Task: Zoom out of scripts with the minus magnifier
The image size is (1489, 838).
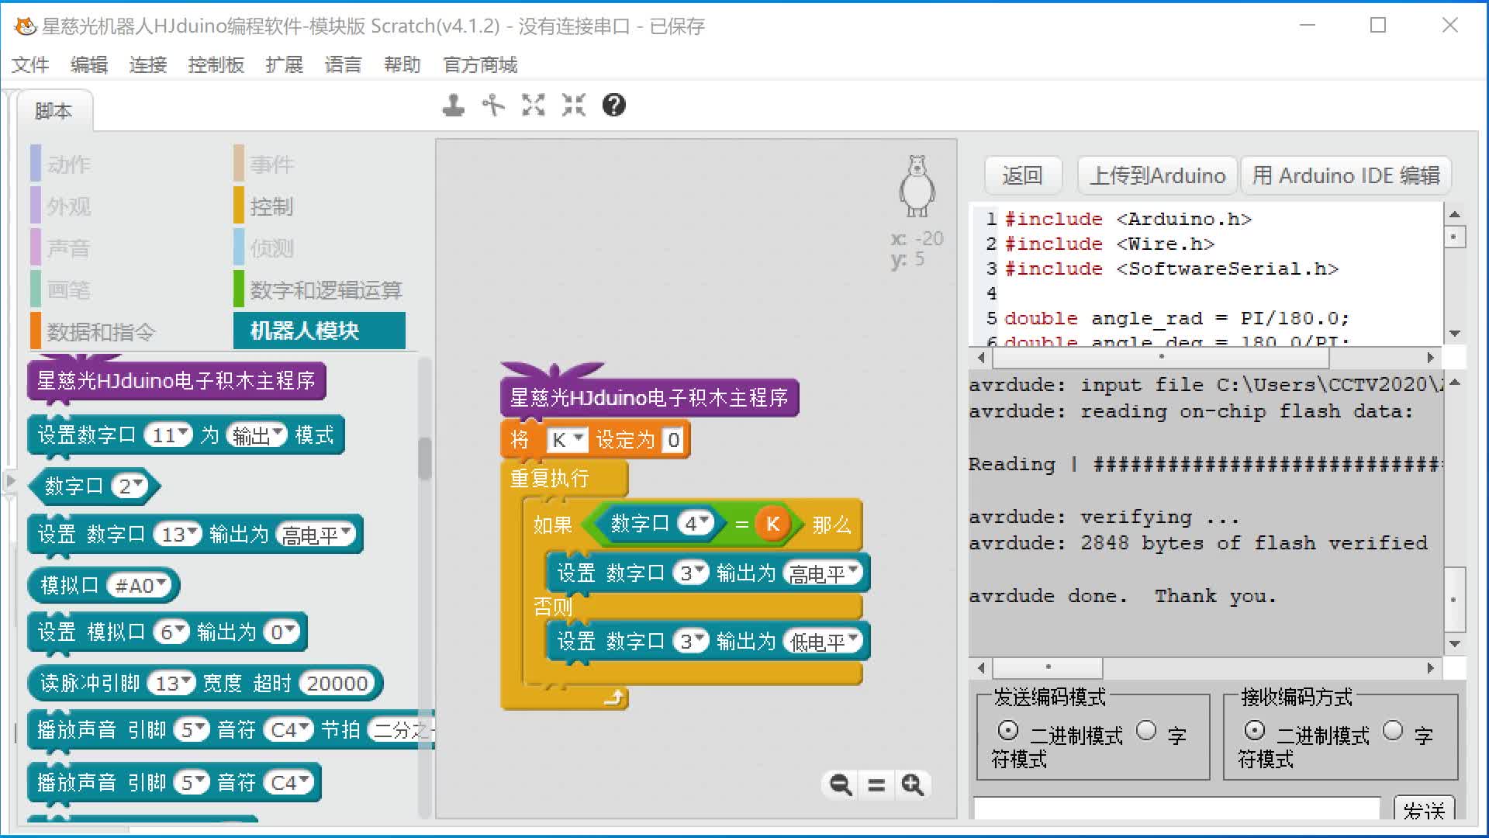Action: [838, 785]
